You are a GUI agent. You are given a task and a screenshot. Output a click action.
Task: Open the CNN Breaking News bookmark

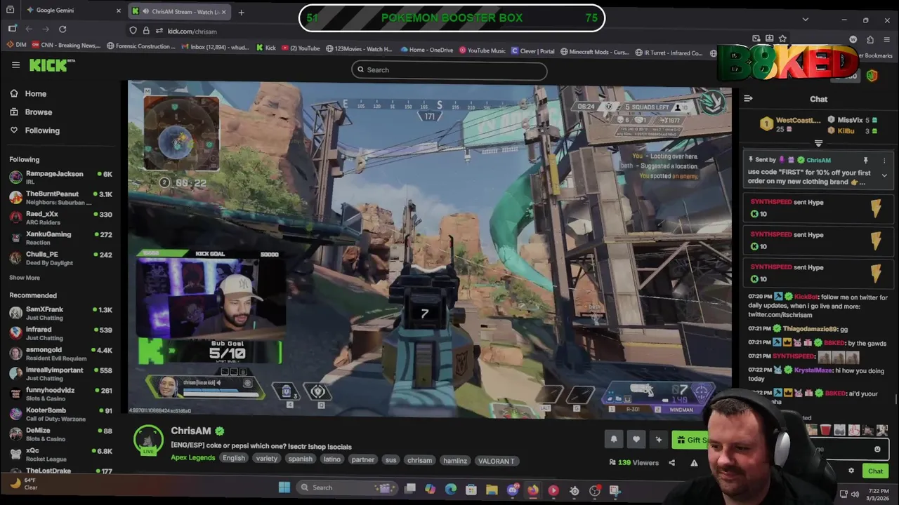point(65,46)
